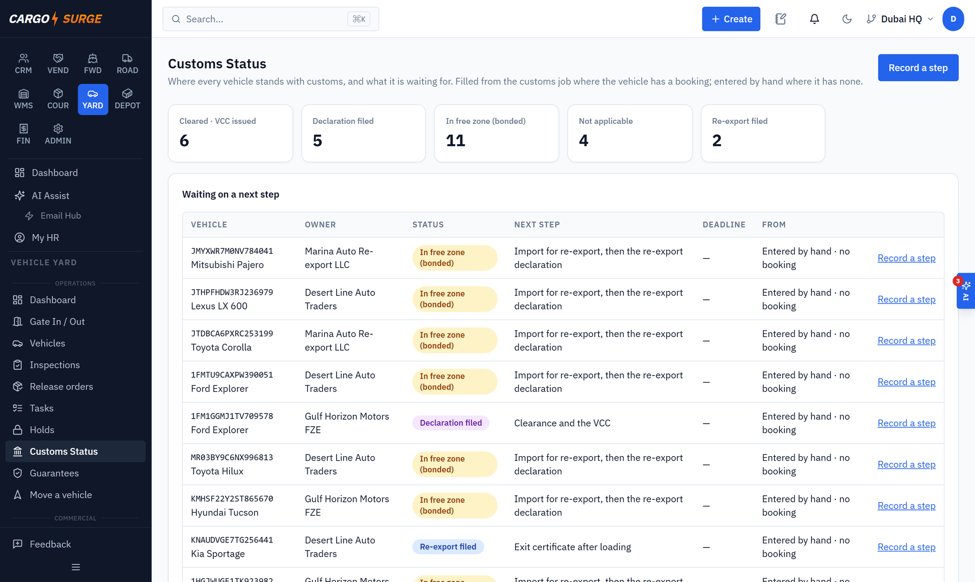Open Move a vehicle
Screen dimensions: 975x582
(75, 495)
